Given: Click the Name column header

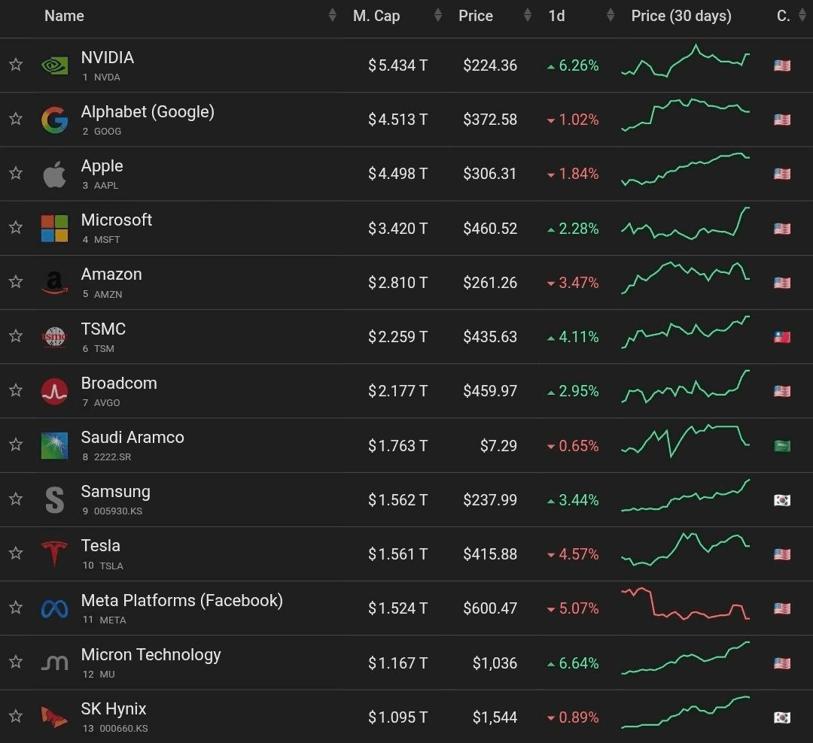Looking at the screenshot, I should (64, 16).
